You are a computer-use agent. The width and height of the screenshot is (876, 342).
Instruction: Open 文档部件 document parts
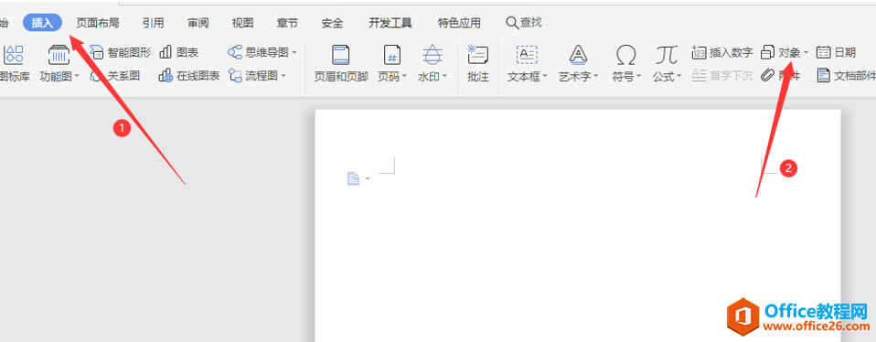tap(846, 76)
